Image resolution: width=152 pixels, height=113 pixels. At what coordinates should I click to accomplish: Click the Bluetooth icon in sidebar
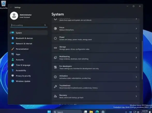[13, 38]
